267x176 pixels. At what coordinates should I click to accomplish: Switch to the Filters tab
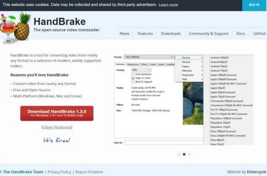pyautogui.click(x=144, y=65)
